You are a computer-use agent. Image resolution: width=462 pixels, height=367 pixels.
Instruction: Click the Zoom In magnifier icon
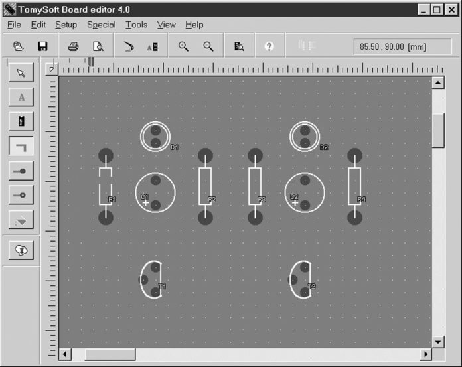(183, 46)
